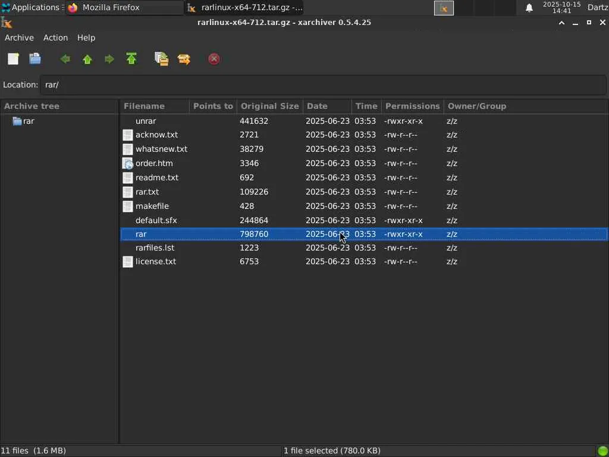Sort by the Original Size column header
The image size is (609, 457).
coord(269,106)
